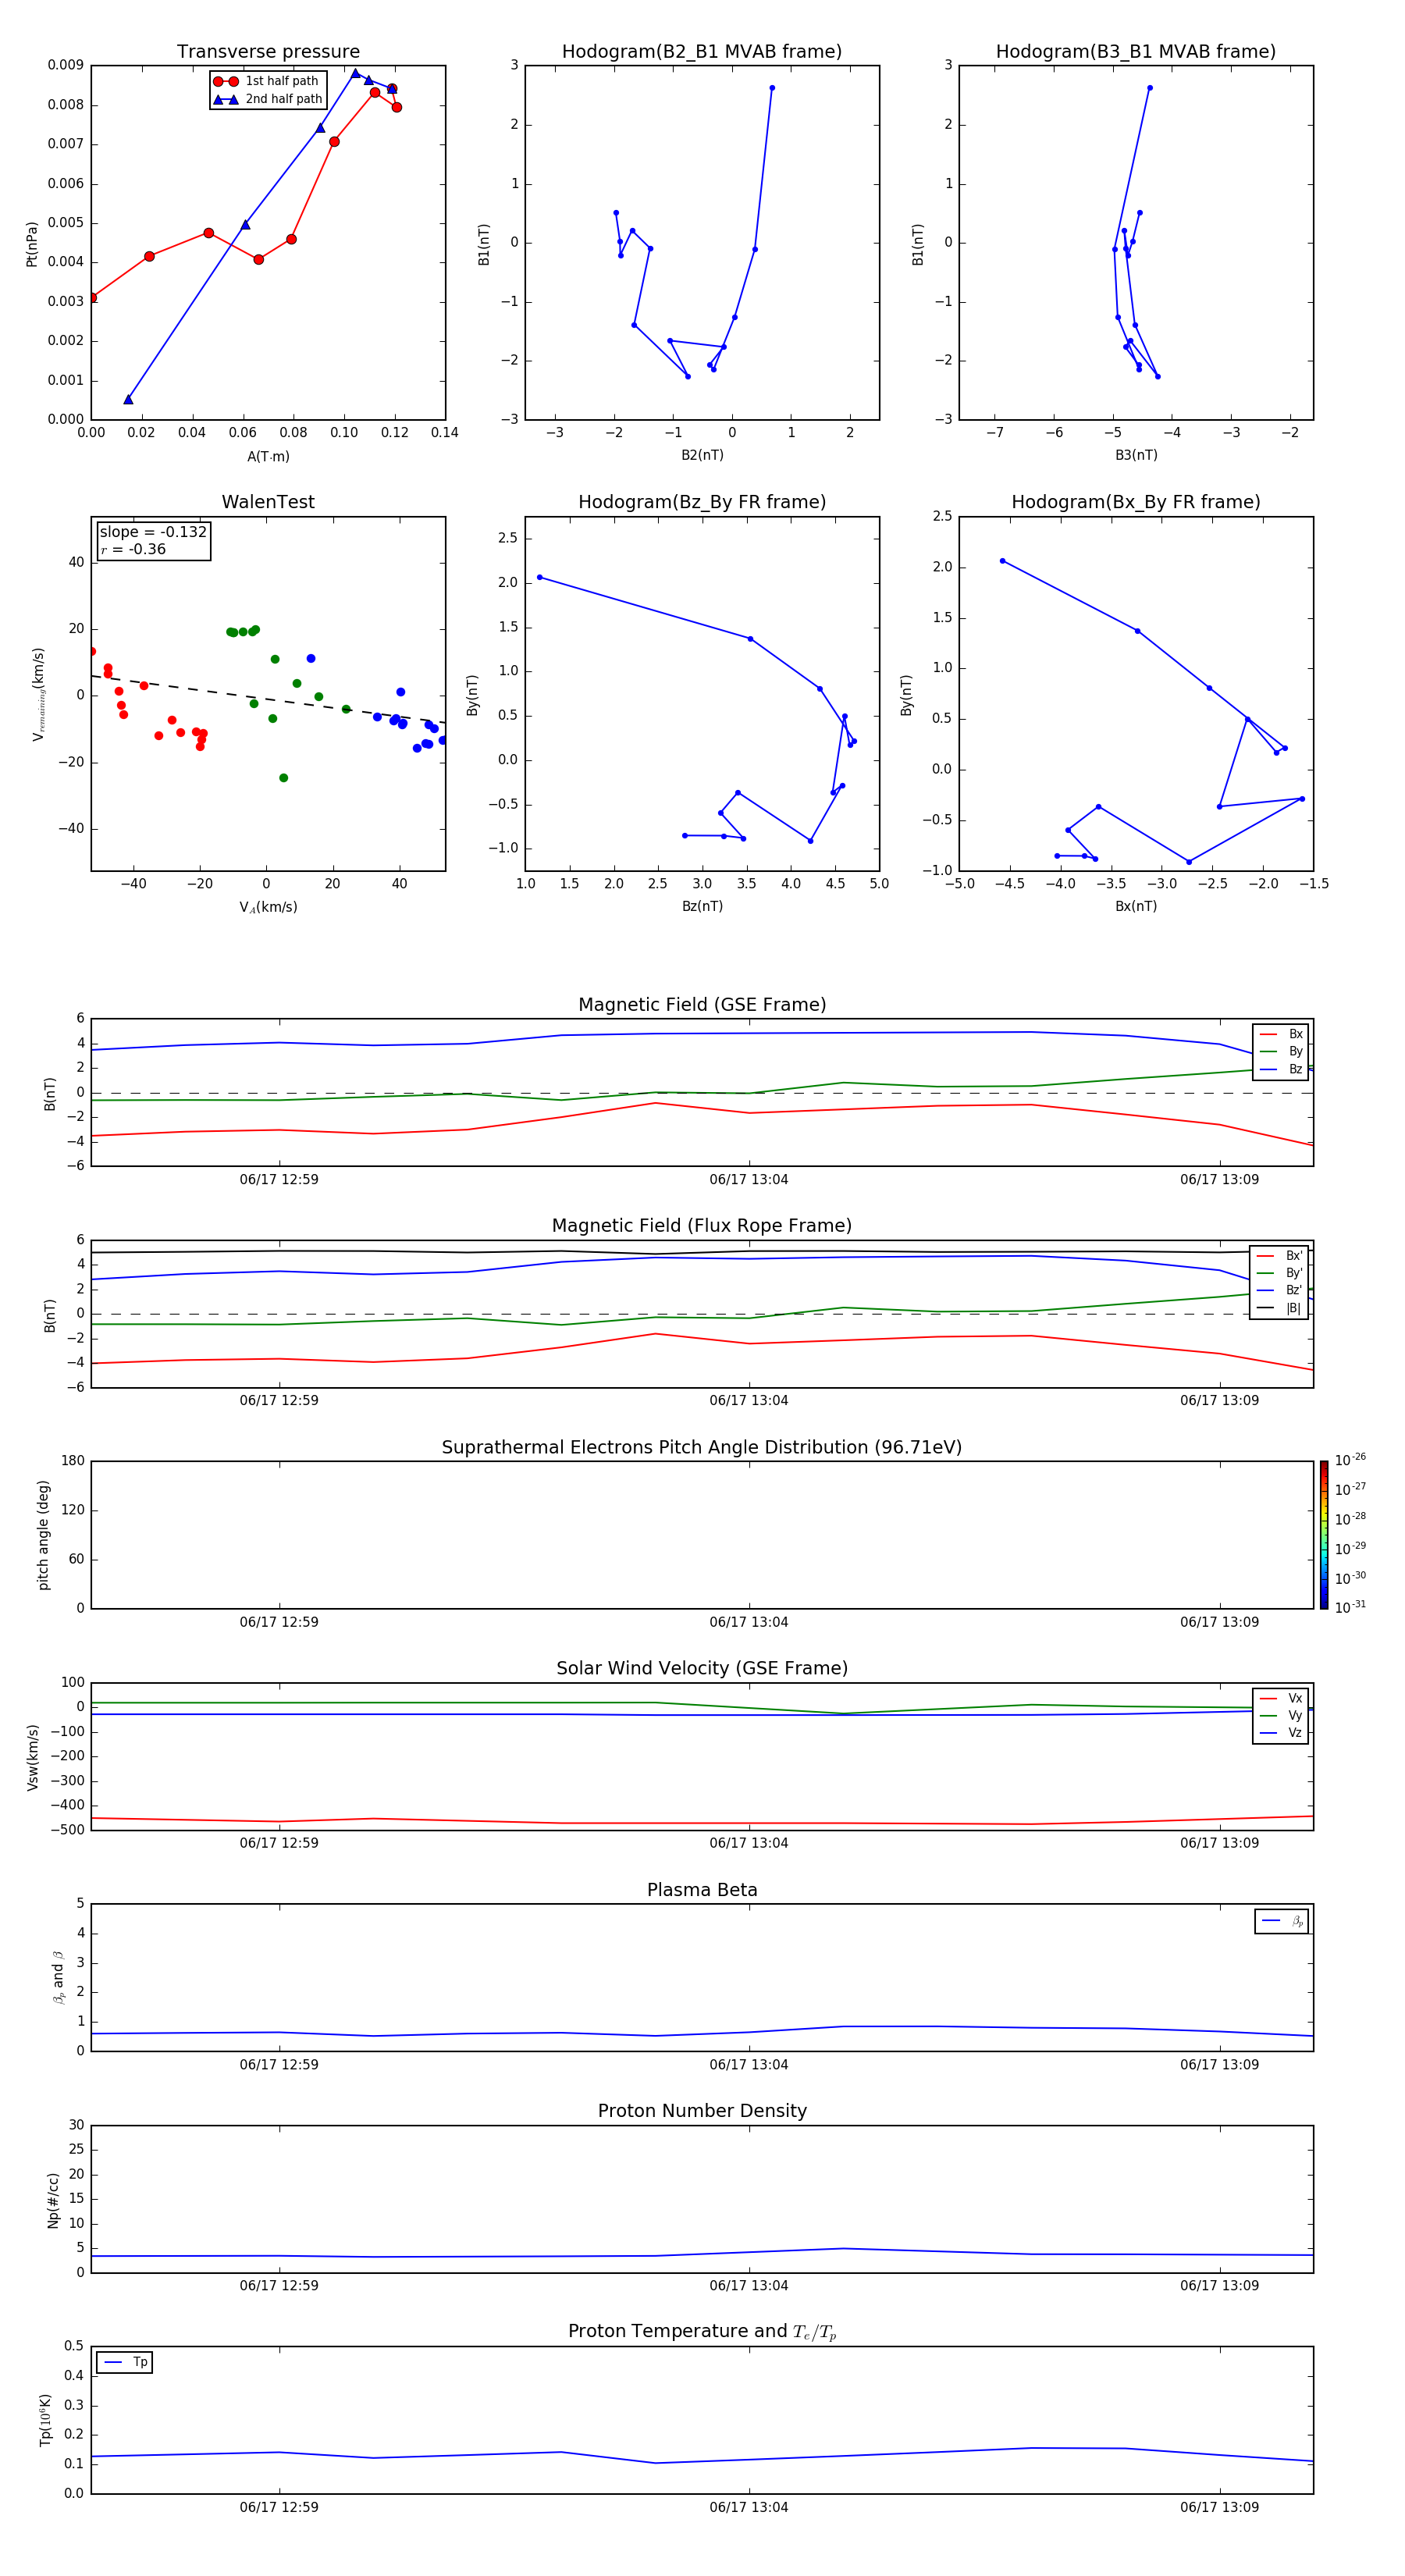Click the 'pitch angle (deg)' axis label

pyautogui.click(x=43, y=1535)
